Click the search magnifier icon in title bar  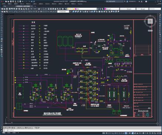(x=125, y=1)
